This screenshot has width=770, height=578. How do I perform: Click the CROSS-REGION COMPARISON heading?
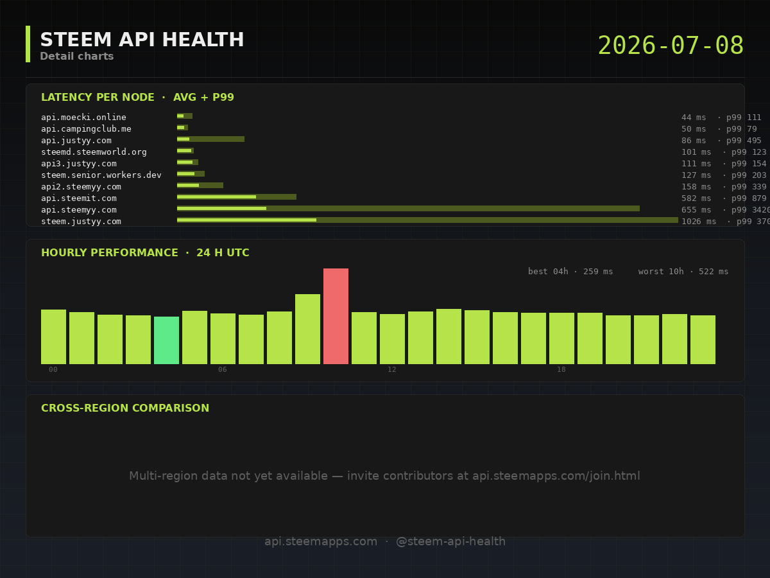[125, 408]
